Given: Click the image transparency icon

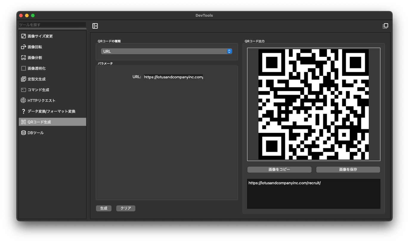Looking at the screenshot, I should pyautogui.click(x=24, y=68).
